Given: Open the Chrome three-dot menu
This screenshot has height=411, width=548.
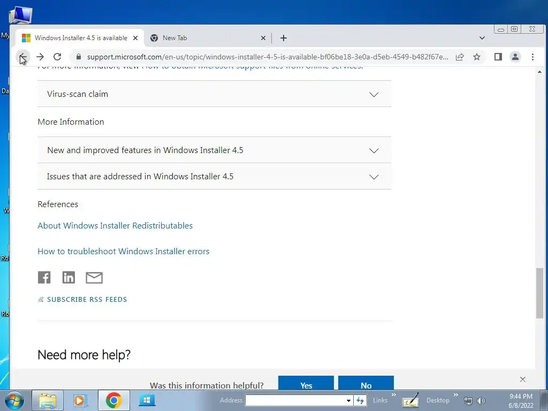Looking at the screenshot, I should pyautogui.click(x=532, y=57).
